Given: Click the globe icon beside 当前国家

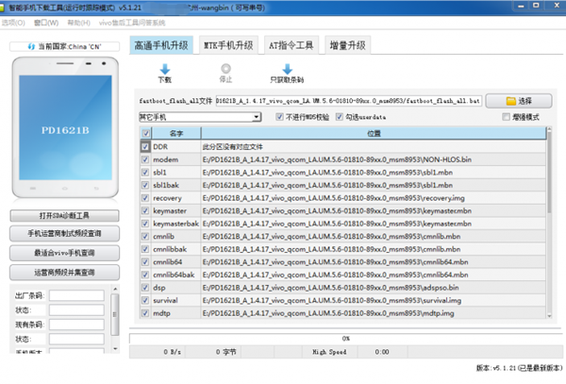Looking at the screenshot, I should [32, 45].
